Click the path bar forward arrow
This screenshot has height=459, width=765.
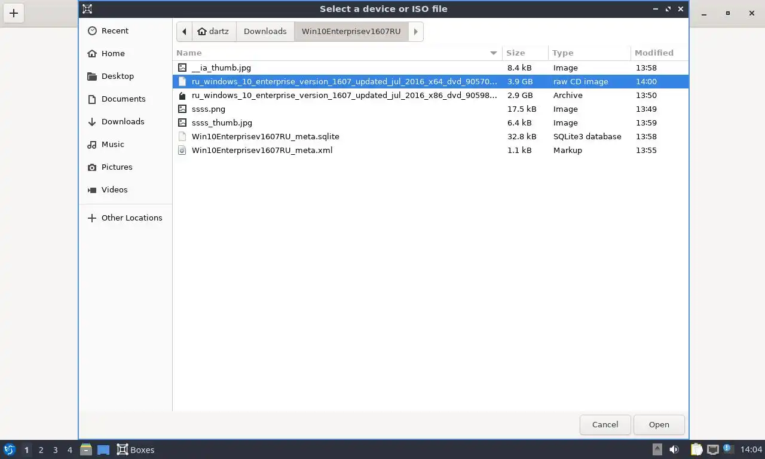[x=416, y=31]
